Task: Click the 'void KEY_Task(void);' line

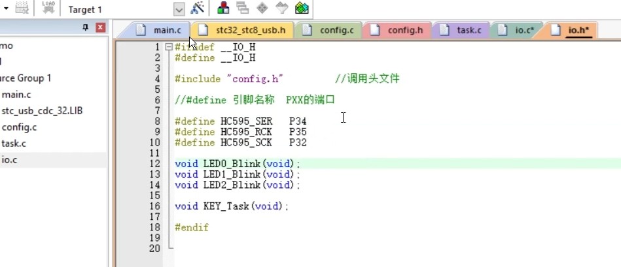Action: [232, 206]
